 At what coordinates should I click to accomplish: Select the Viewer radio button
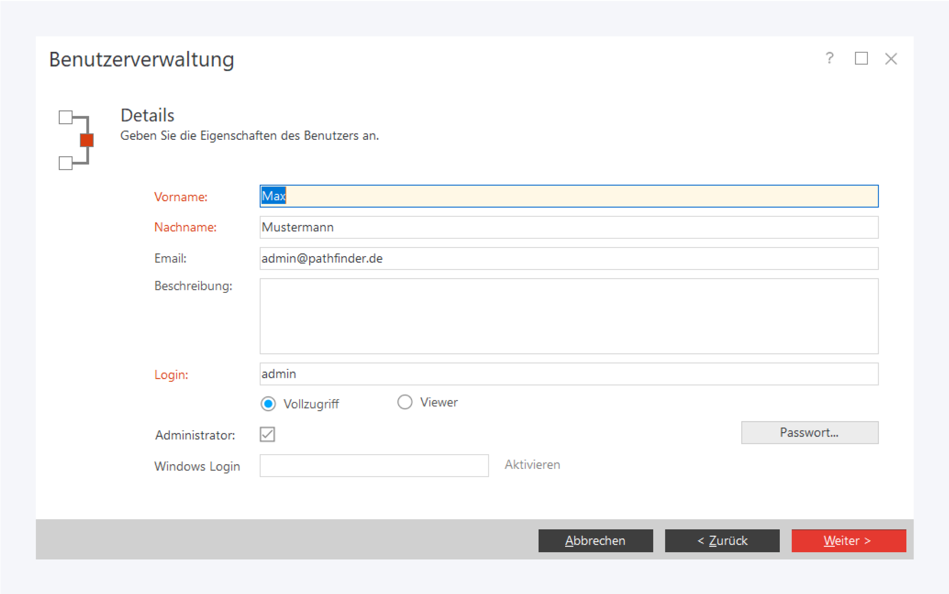[405, 402]
